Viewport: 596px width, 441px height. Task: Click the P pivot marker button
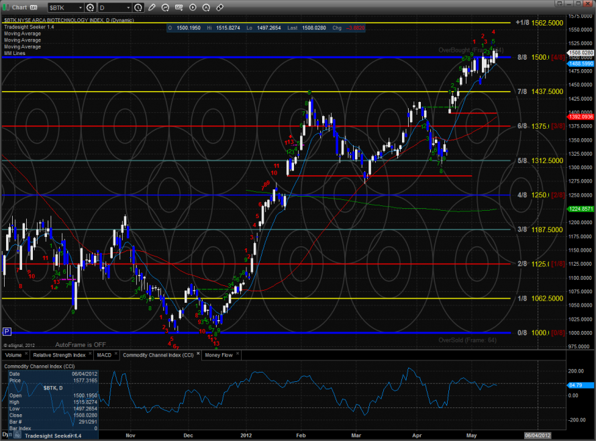[x=7, y=331]
